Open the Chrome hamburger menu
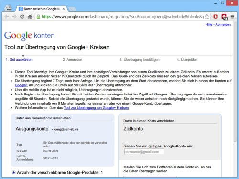The height and width of the screenshot is (179, 239). (x=232, y=17)
